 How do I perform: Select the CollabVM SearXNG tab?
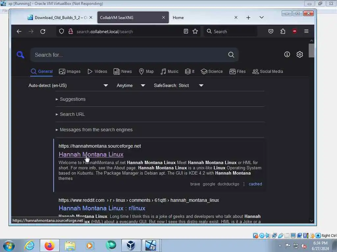pyautogui.click(x=133, y=18)
